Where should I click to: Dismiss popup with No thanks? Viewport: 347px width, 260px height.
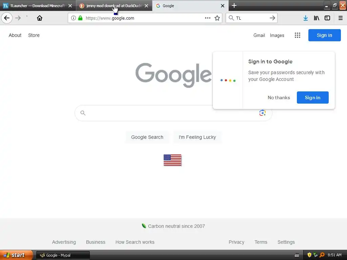(279, 97)
